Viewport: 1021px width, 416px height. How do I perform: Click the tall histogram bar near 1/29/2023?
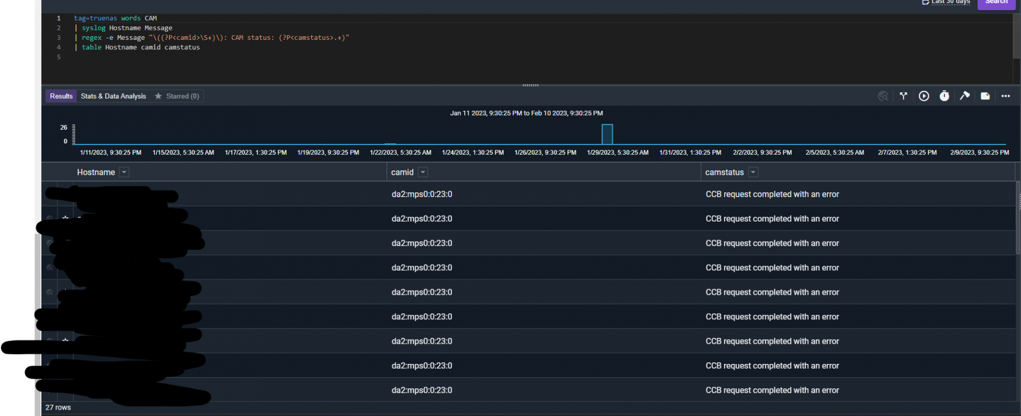[x=607, y=134]
